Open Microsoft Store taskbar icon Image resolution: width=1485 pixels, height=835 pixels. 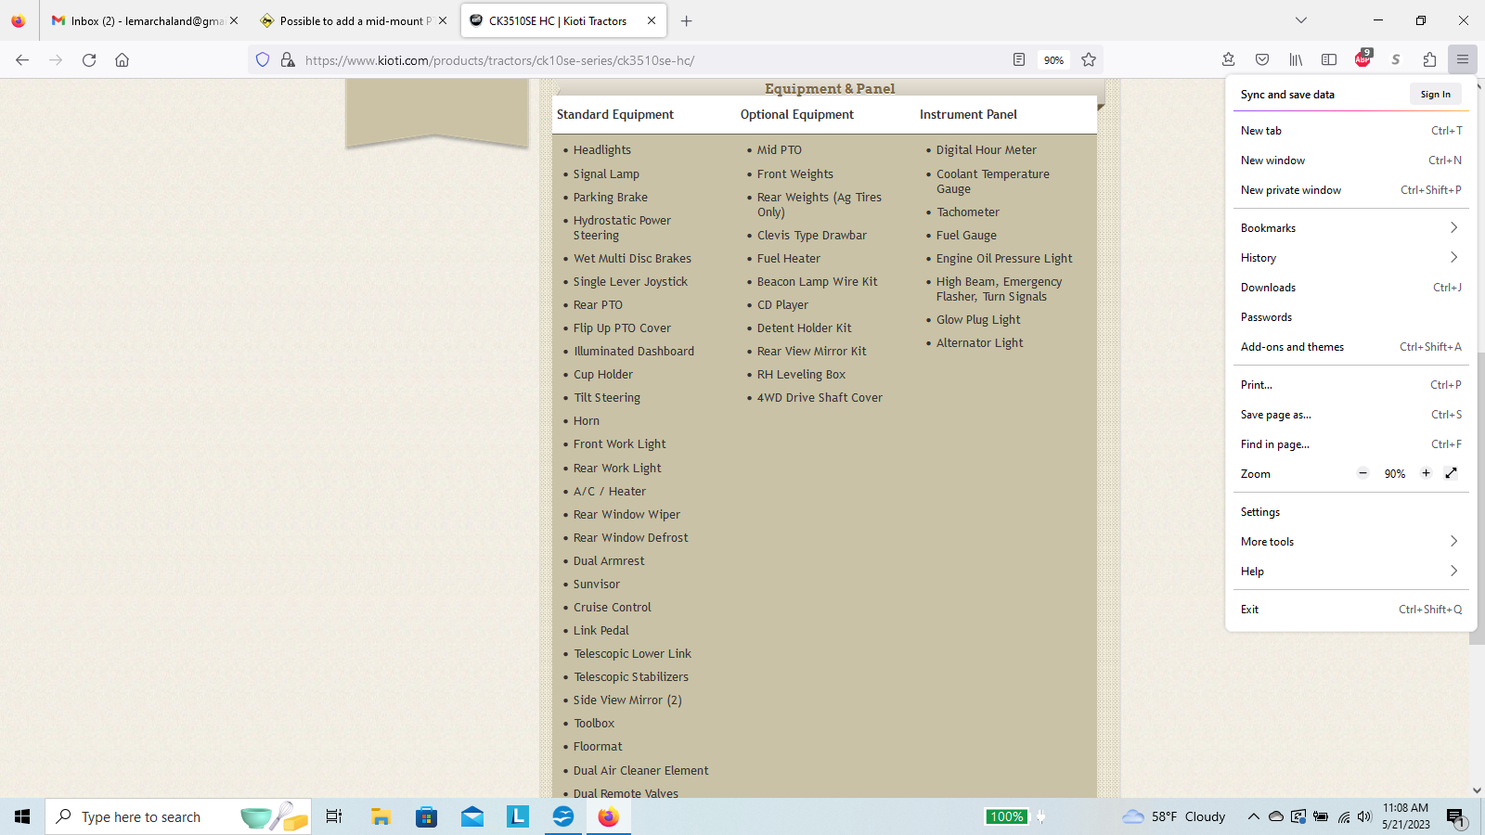tap(426, 816)
